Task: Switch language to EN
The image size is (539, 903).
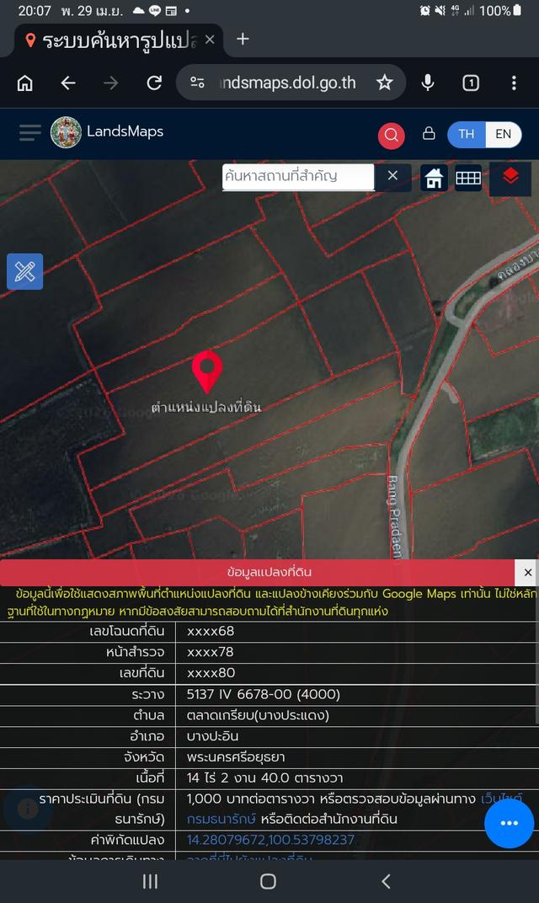Action: point(503,134)
